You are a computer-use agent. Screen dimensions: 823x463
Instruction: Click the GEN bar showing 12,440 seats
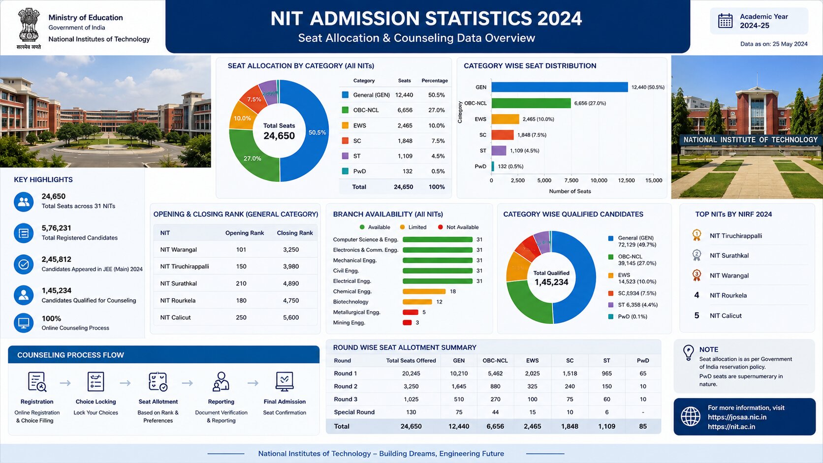[560, 87]
